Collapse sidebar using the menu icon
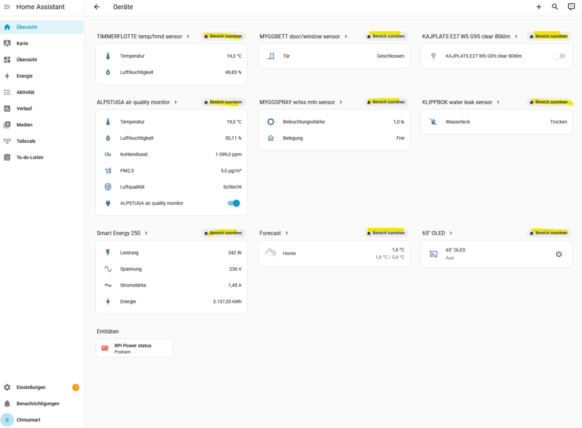Image resolution: width=582 pixels, height=428 pixels. [x=7, y=7]
